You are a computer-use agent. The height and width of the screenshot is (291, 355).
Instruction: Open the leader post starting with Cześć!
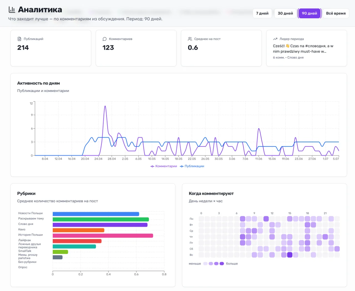(303, 49)
